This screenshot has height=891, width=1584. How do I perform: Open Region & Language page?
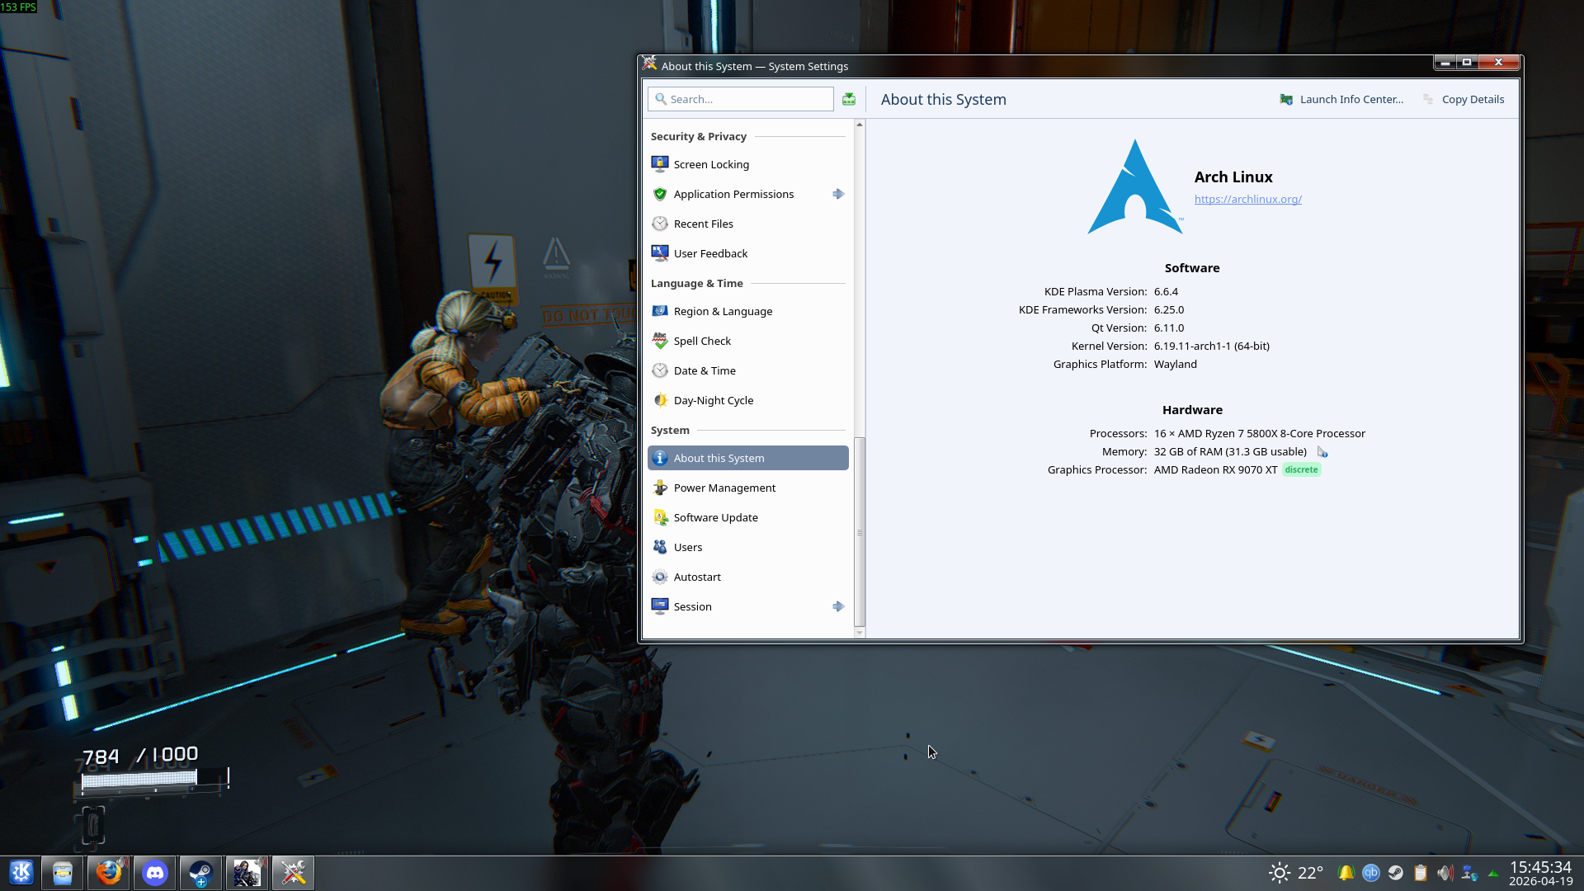[722, 311]
